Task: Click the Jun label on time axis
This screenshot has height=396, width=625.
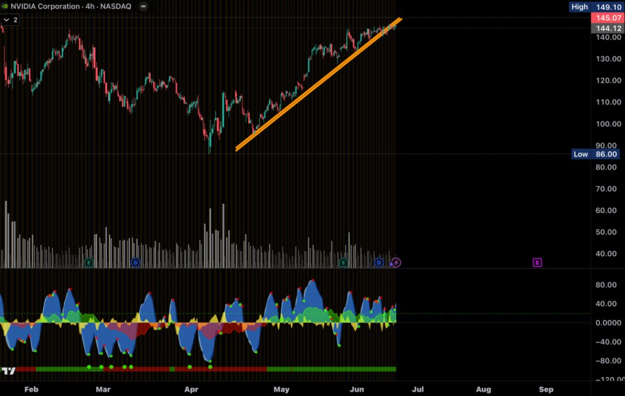Action: pos(357,390)
